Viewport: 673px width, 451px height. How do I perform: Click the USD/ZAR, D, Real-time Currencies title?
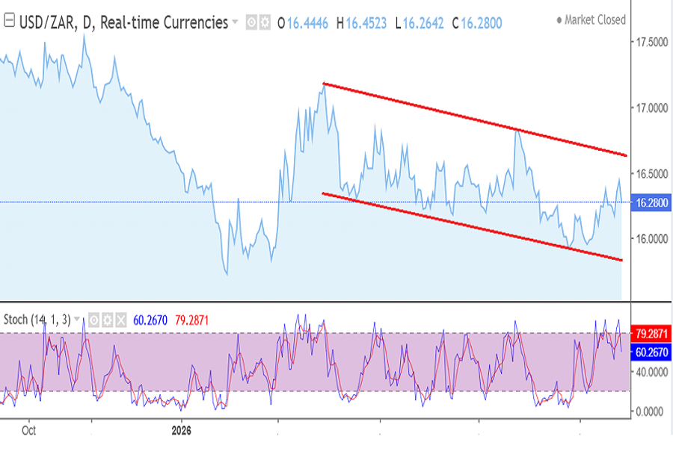click(123, 22)
